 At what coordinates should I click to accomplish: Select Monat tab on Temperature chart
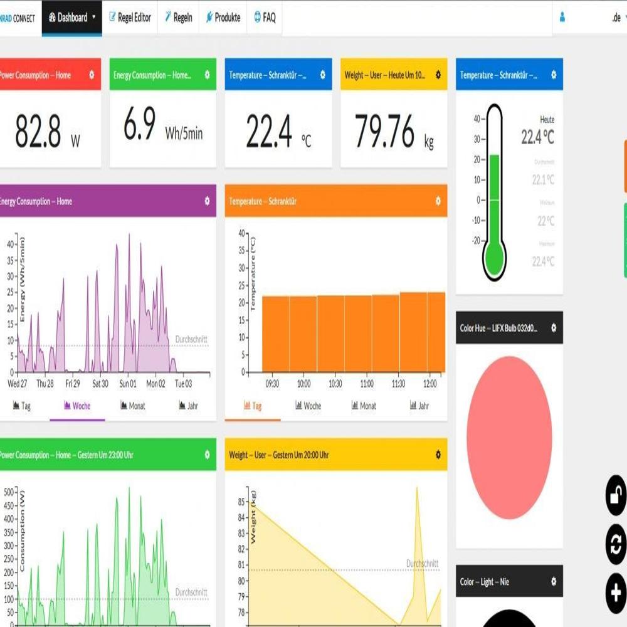pos(364,406)
